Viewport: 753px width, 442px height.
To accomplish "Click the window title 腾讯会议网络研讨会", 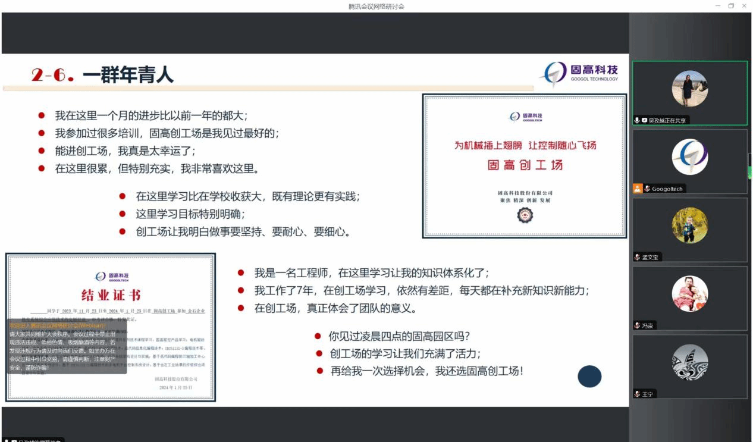I will [376, 6].
